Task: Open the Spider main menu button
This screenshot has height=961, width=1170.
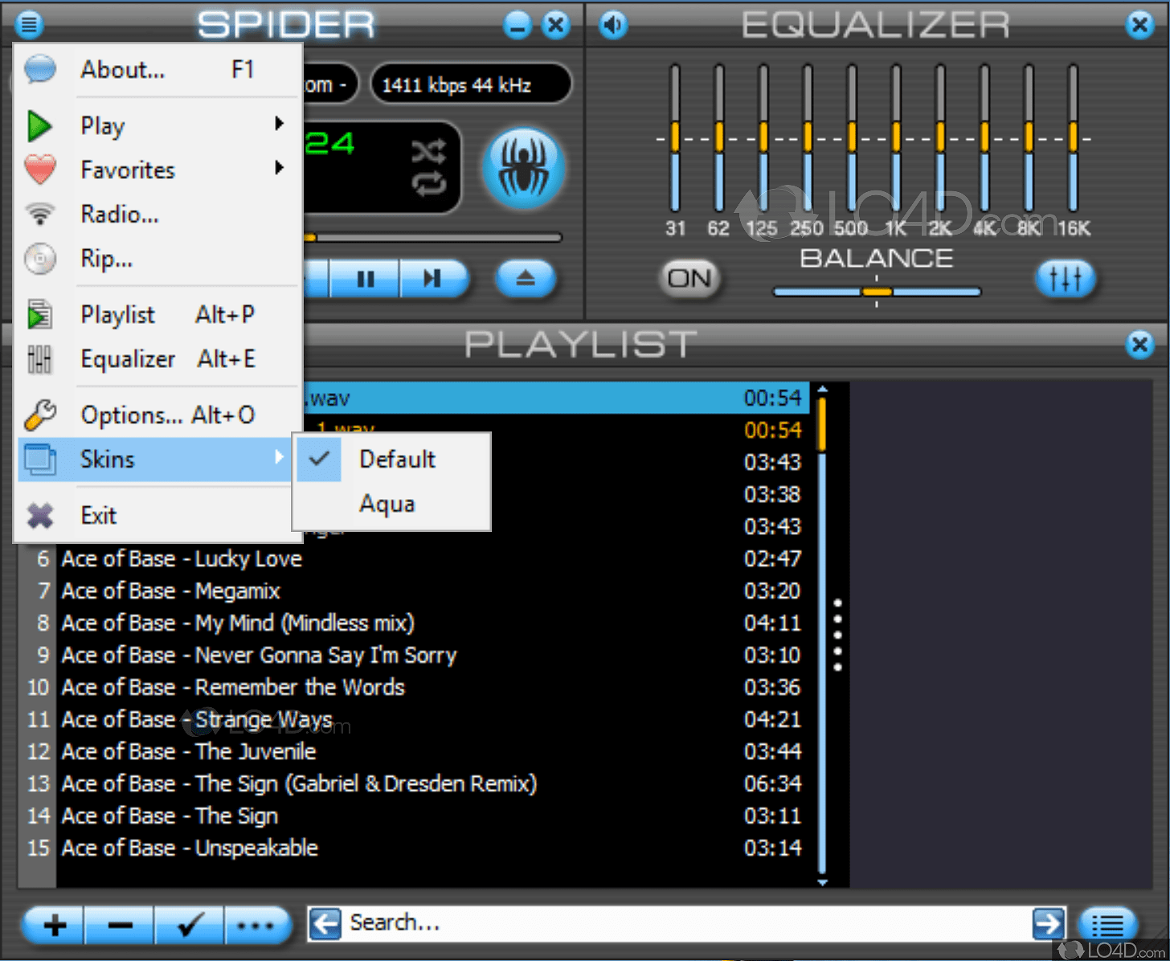Action: pos(29,25)
